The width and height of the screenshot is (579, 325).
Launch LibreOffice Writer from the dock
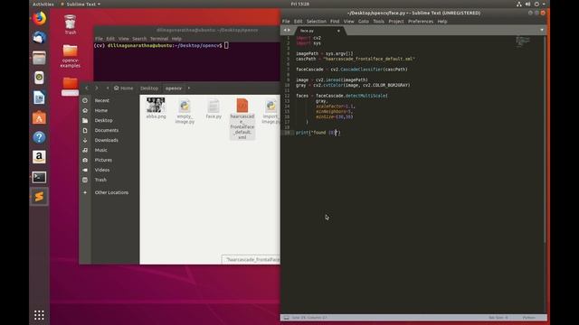(39, 97)
